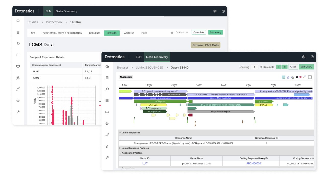This screenshot has width=327, height=179.
Task: Open settings gear in the LCMS Data window header
Action: pyautogui.click(x=215, y=11)
